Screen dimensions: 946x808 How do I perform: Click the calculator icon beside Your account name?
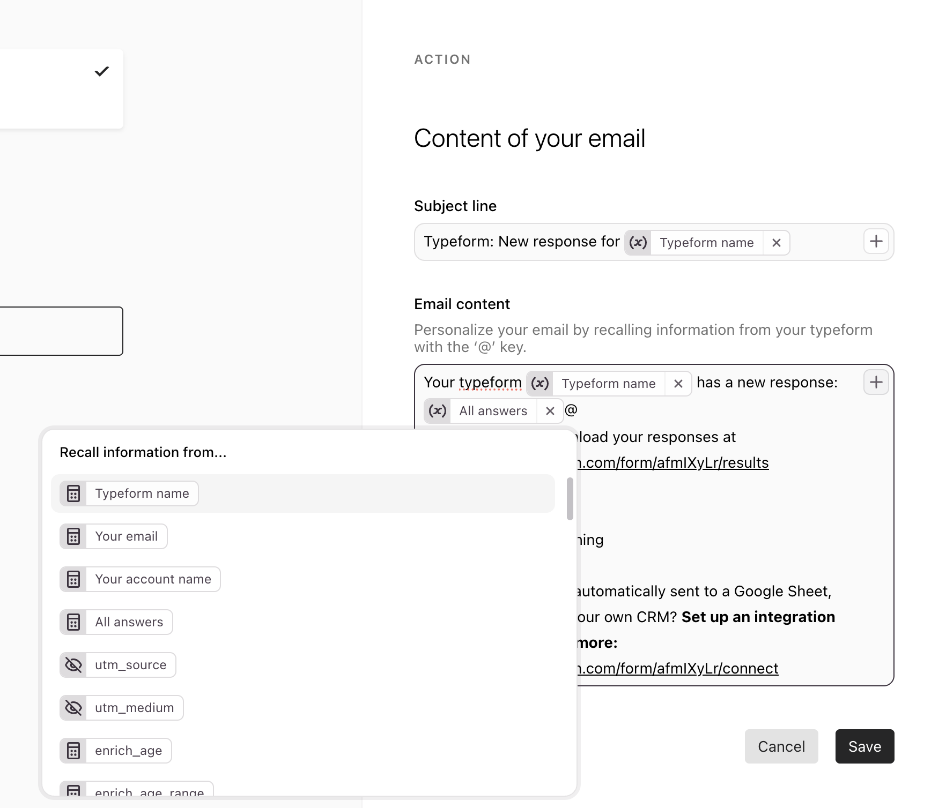(73, 579)
